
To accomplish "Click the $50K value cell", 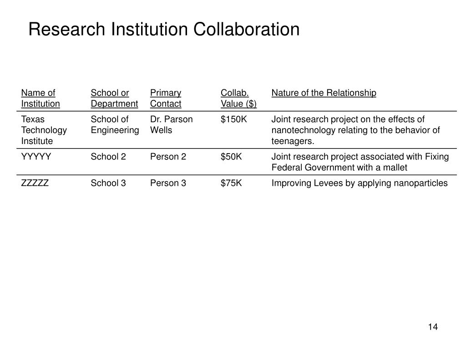I will click(x=231, y=157).
